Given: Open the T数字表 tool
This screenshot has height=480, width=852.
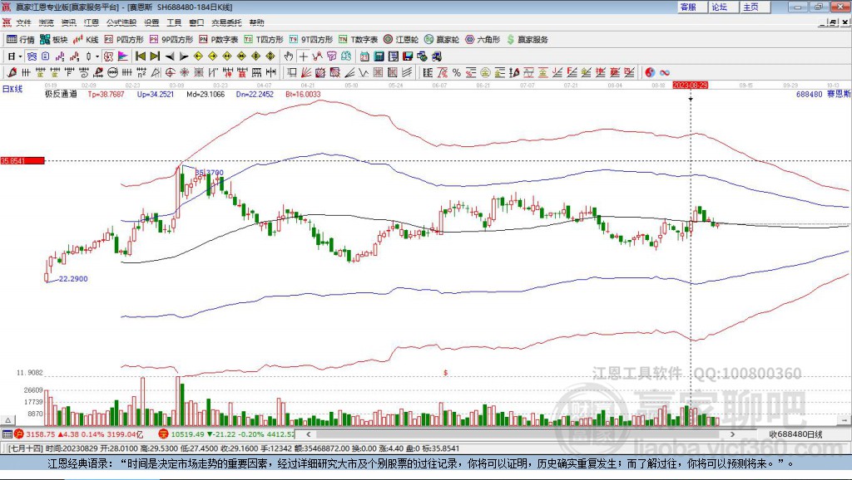Looking at the screenshot, I should 358,40.
